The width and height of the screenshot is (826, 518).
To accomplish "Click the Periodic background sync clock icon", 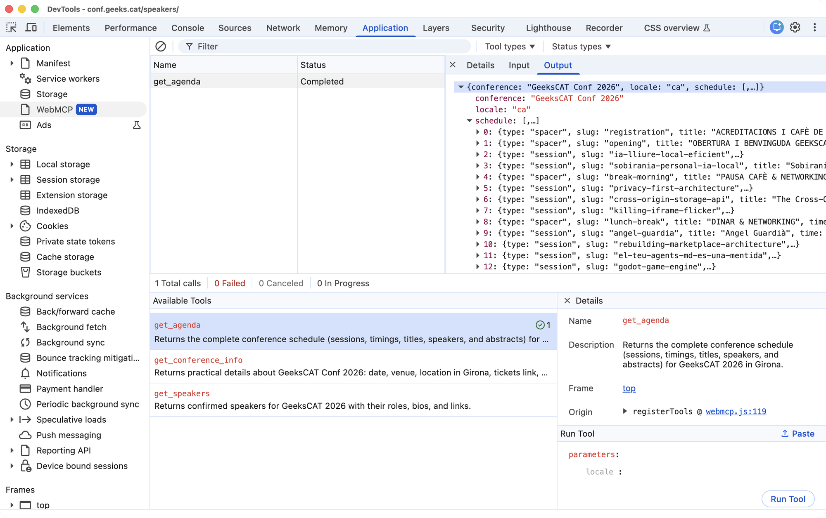I will 26,404.
